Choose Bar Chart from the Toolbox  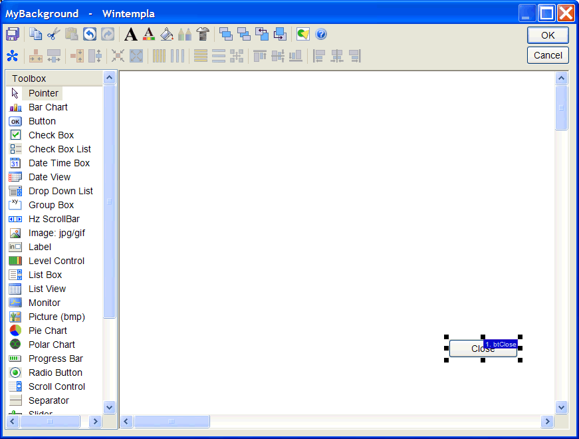click(x=48, y=107)
